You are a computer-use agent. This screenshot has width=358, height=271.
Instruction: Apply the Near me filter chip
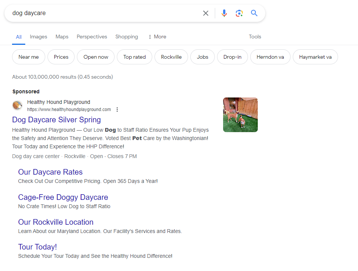click(x=29, y=57)
